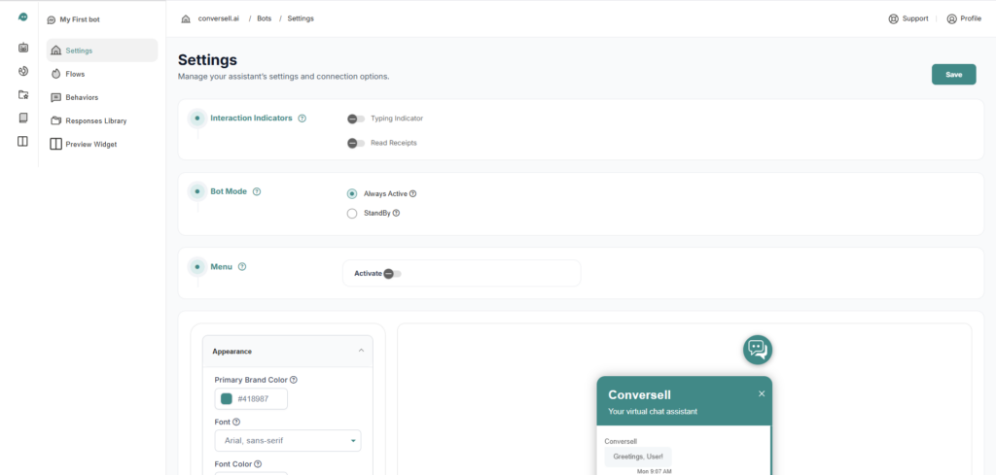Click the Support icon in header
Viewport: 996px width, 475px height.
893,18
